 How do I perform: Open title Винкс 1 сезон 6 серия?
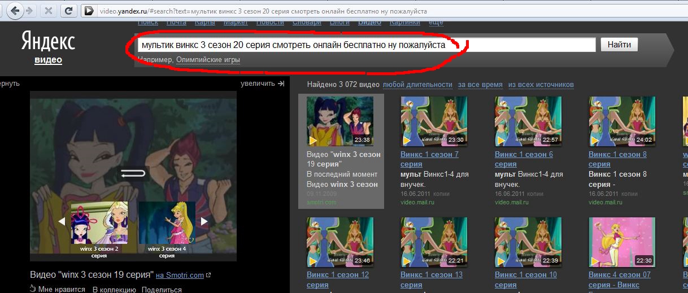[x=524, y=159]
